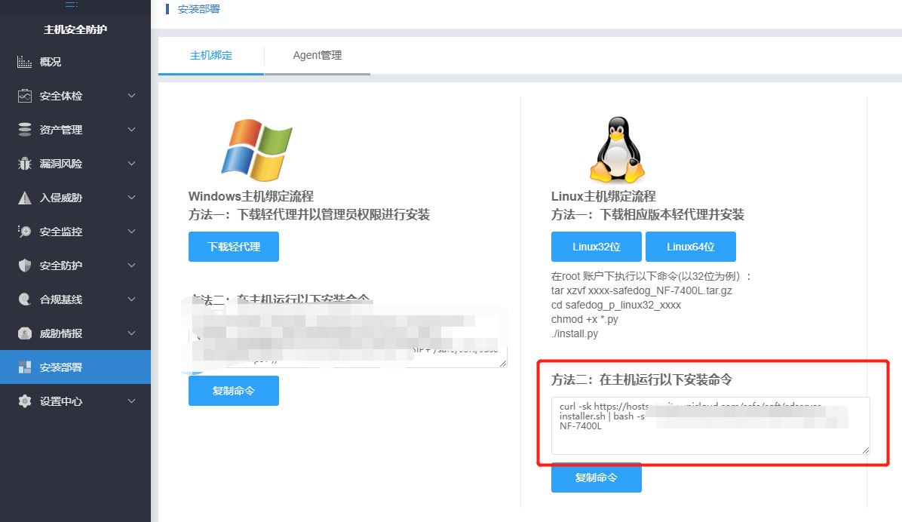Screen dimensions: 902x522
Task: Switch to the Agent管理 tab
Action: (x=318, y=55)
